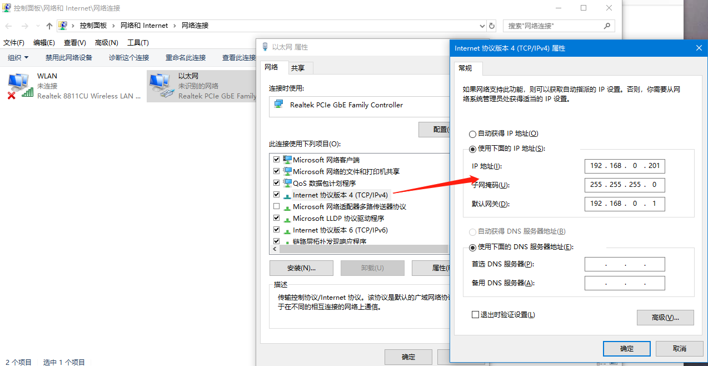Viewport: 708px width, 366px height.
Task: Click the control panel icon in address bar
Action: click(x=63, y=26)
